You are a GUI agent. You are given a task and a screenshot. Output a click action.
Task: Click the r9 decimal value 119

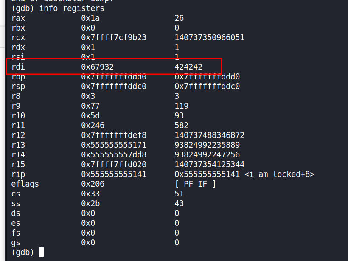tap(181, 106)
